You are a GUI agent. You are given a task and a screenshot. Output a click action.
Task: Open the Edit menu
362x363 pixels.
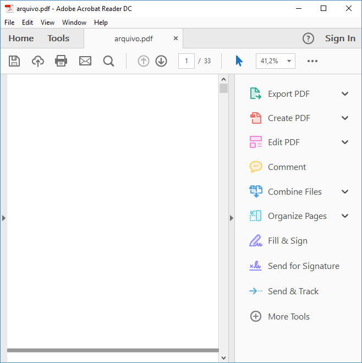coord(28,23)
